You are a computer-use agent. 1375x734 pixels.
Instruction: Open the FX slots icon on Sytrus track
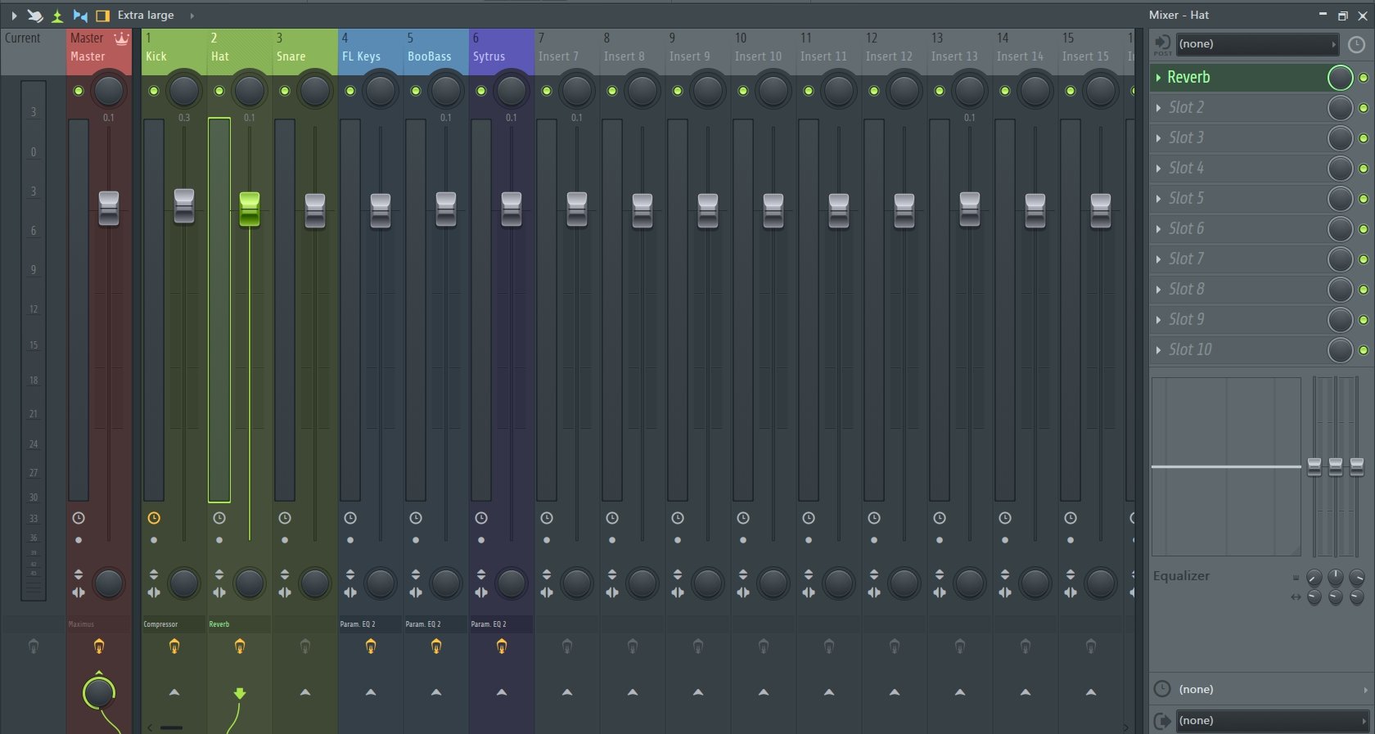pyautogui.click(x=502, y=646)
